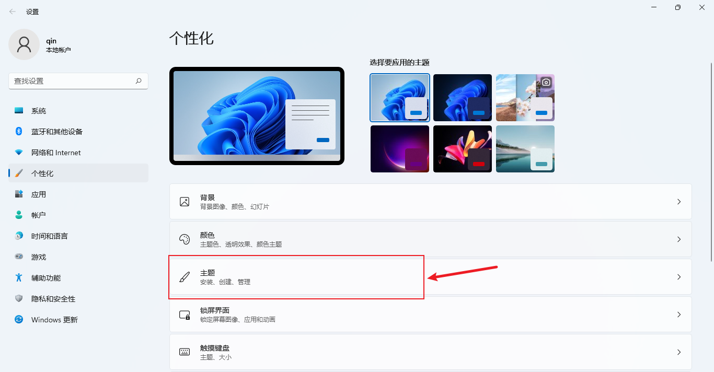Image resolution: width=714 pixels, height=372 pixels.
Task: Click the search magnifier icon in sidebar
Action: pos(139,81)
